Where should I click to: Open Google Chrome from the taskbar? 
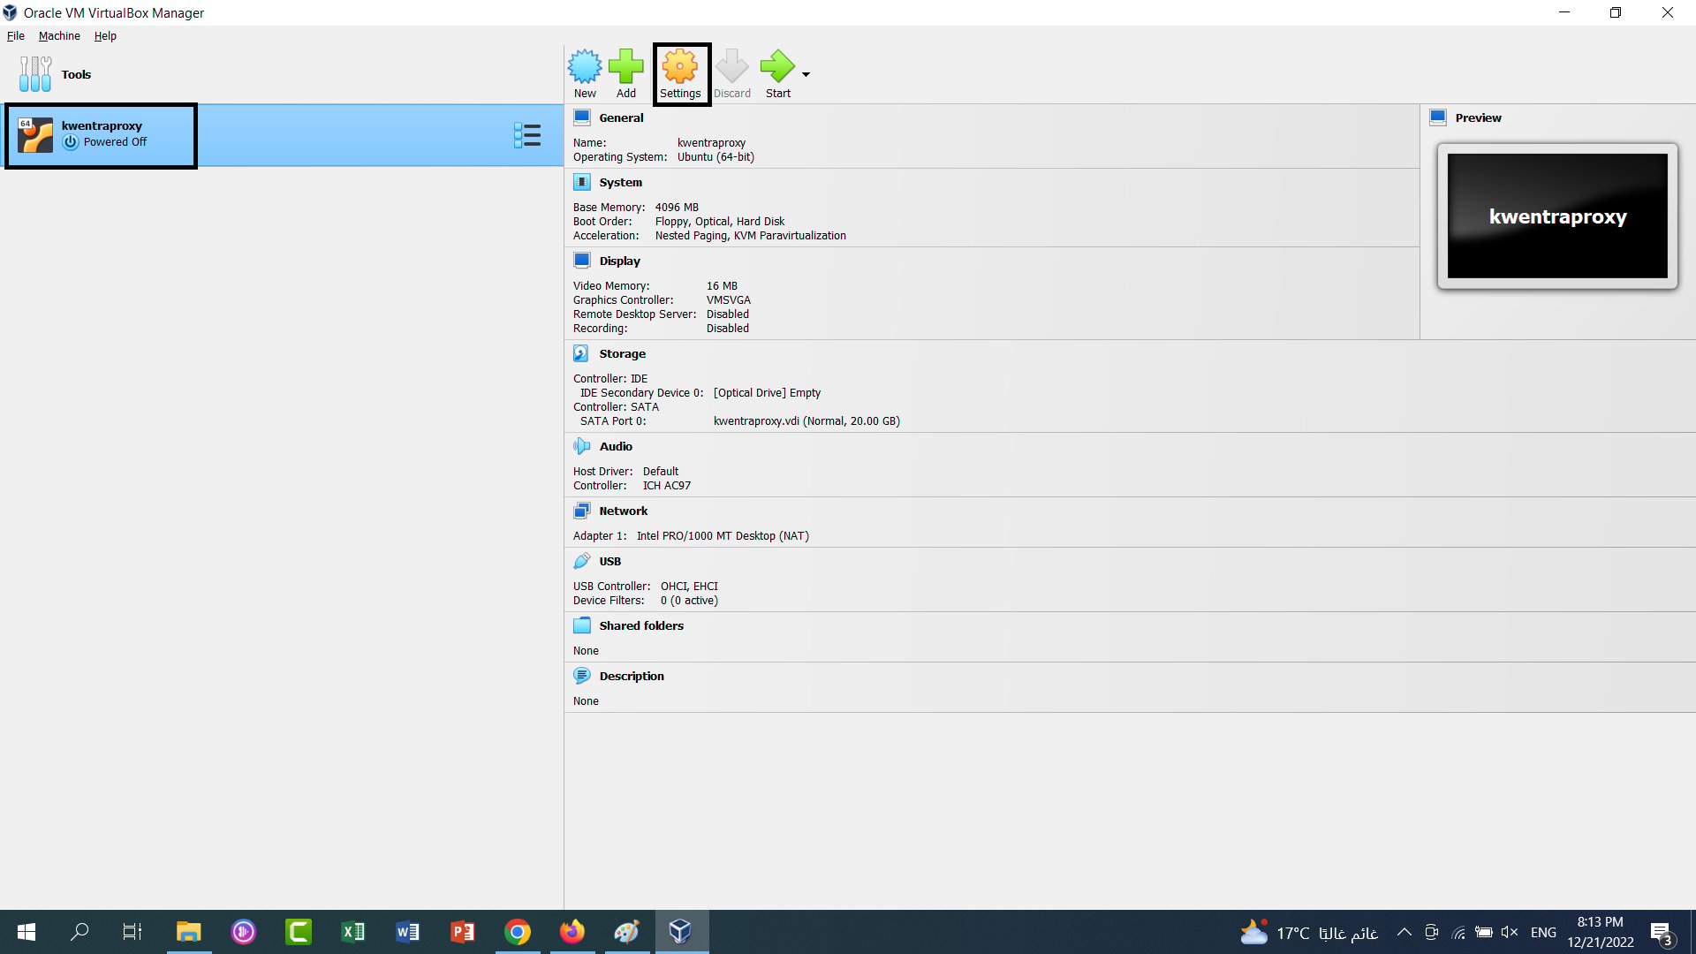pyautogui.click(x=517, y=932)
